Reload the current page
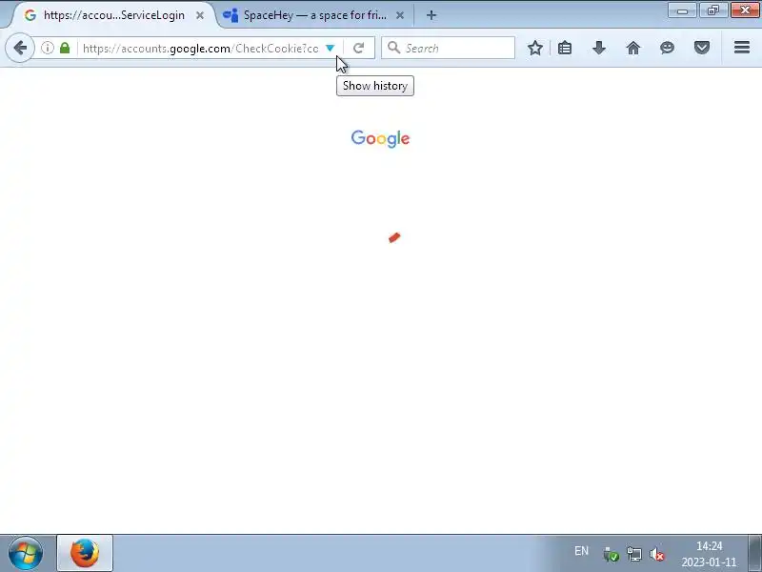762x572 pixels. (359, 48)
